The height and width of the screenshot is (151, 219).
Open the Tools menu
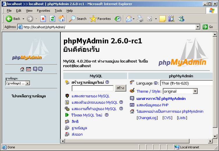coord(58,11)
